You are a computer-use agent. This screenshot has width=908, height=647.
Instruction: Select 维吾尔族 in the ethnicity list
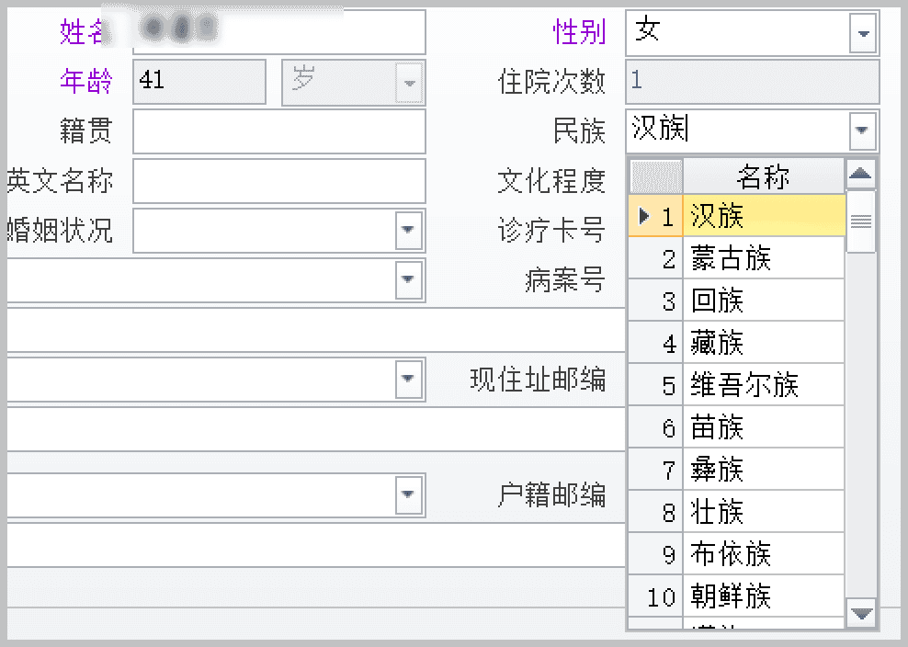(x=764, y=384)
